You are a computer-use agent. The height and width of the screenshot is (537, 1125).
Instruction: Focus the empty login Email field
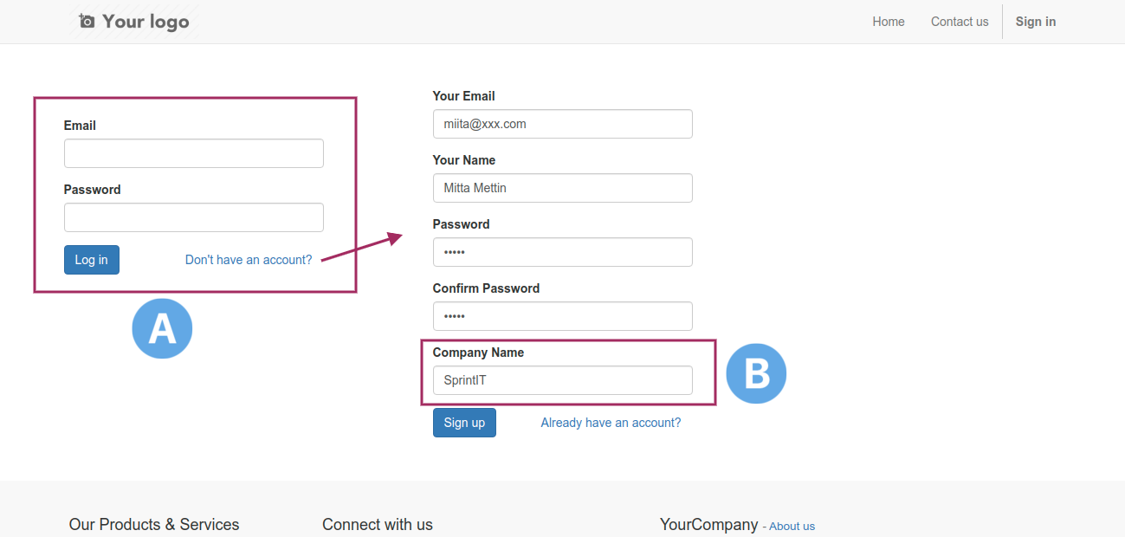click(194, 153)
